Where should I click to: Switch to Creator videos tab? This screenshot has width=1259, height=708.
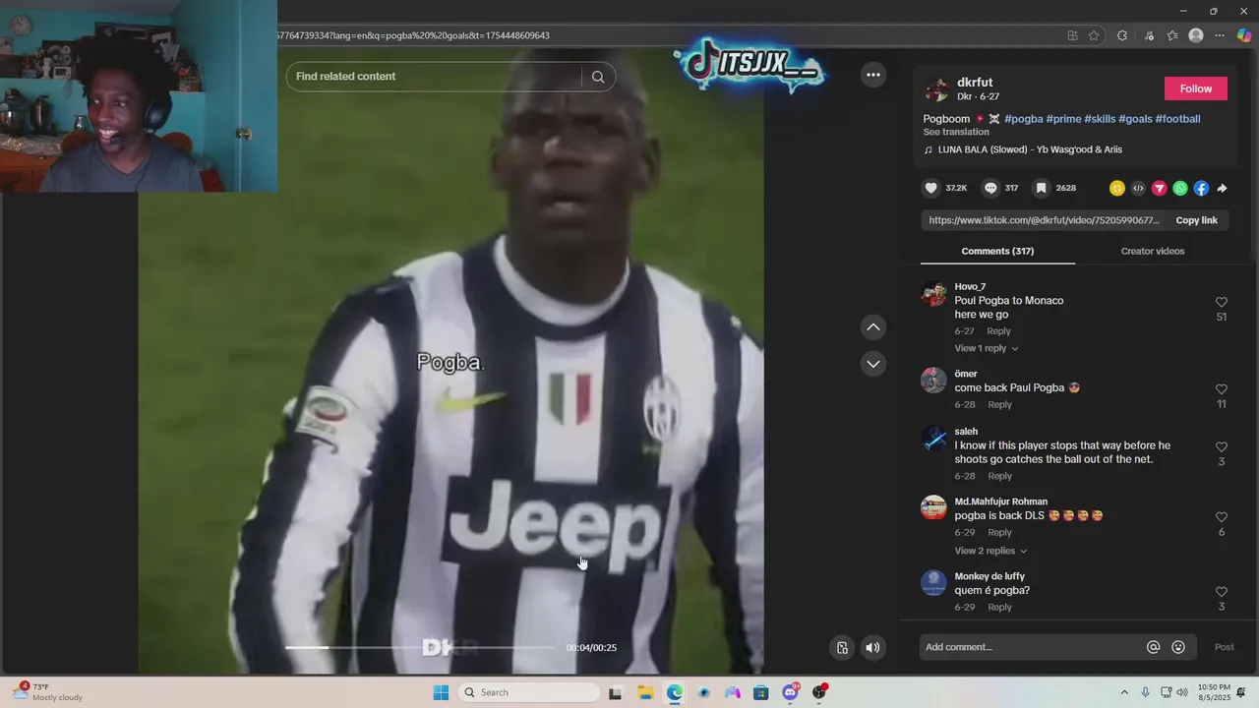coord(1153,251)
